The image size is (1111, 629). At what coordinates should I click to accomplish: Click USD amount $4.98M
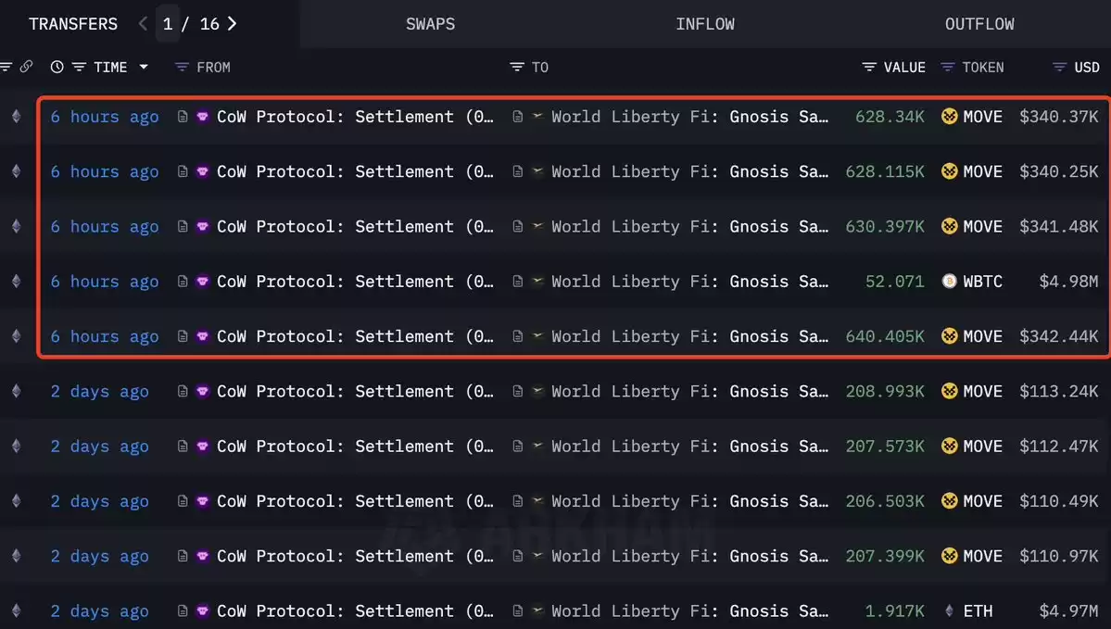pyautogui.click(x=1068, y=282)
